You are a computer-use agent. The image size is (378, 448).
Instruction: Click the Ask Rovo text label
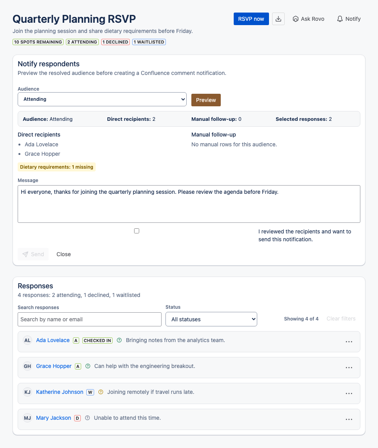[313, 19]
